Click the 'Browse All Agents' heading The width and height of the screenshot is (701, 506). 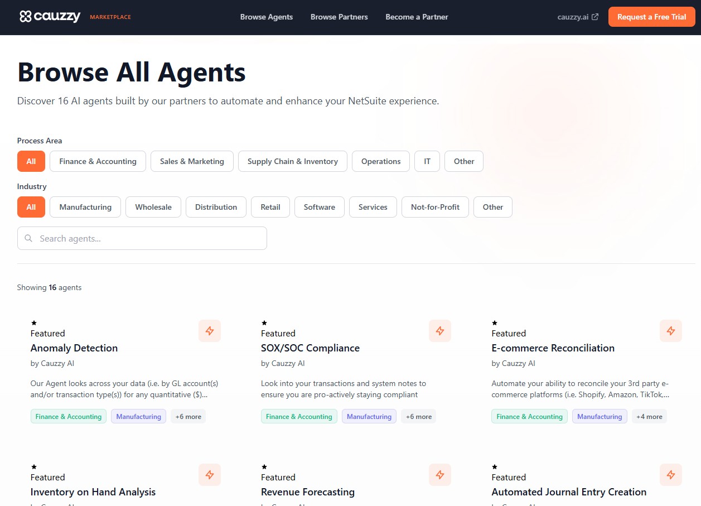tap(132, 73)
